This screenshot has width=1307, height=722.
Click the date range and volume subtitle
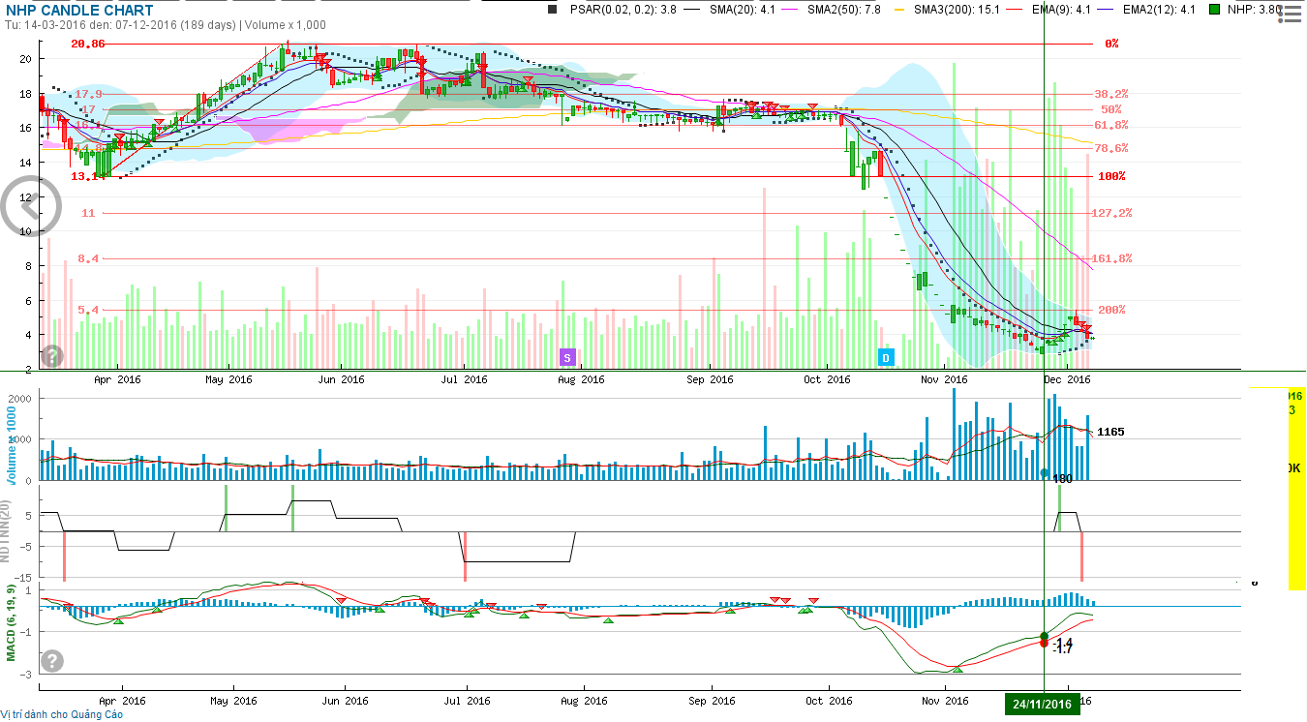pos(166,25)
